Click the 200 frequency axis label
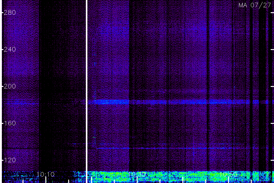 tap(10, 86)
